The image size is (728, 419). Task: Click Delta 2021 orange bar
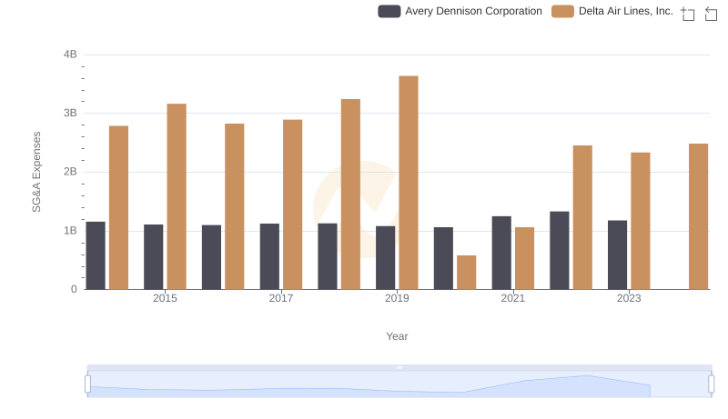tap(525, 259)
